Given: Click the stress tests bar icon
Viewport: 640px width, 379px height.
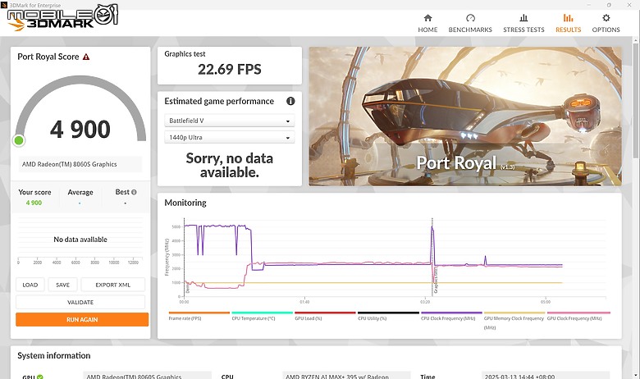Looking at the screenshot, I should (523, 17).
